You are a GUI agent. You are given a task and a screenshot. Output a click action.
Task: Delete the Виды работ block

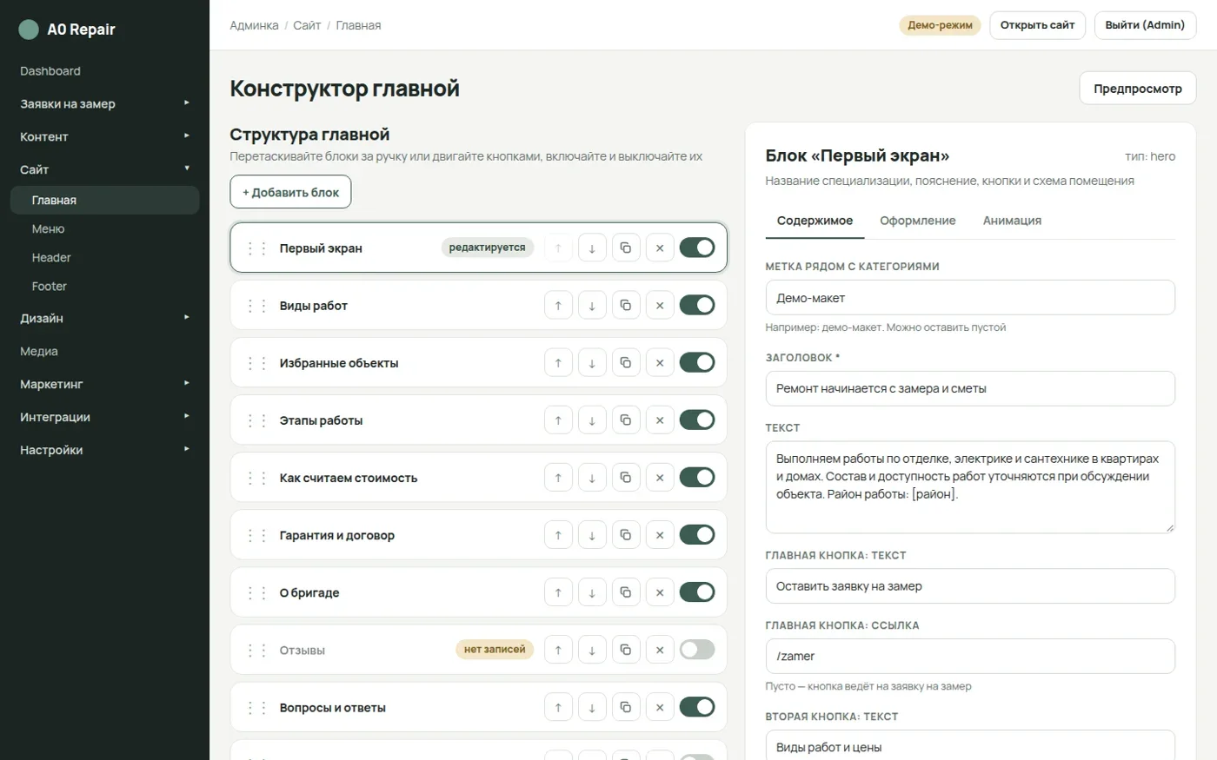click(x=660, y=306)
